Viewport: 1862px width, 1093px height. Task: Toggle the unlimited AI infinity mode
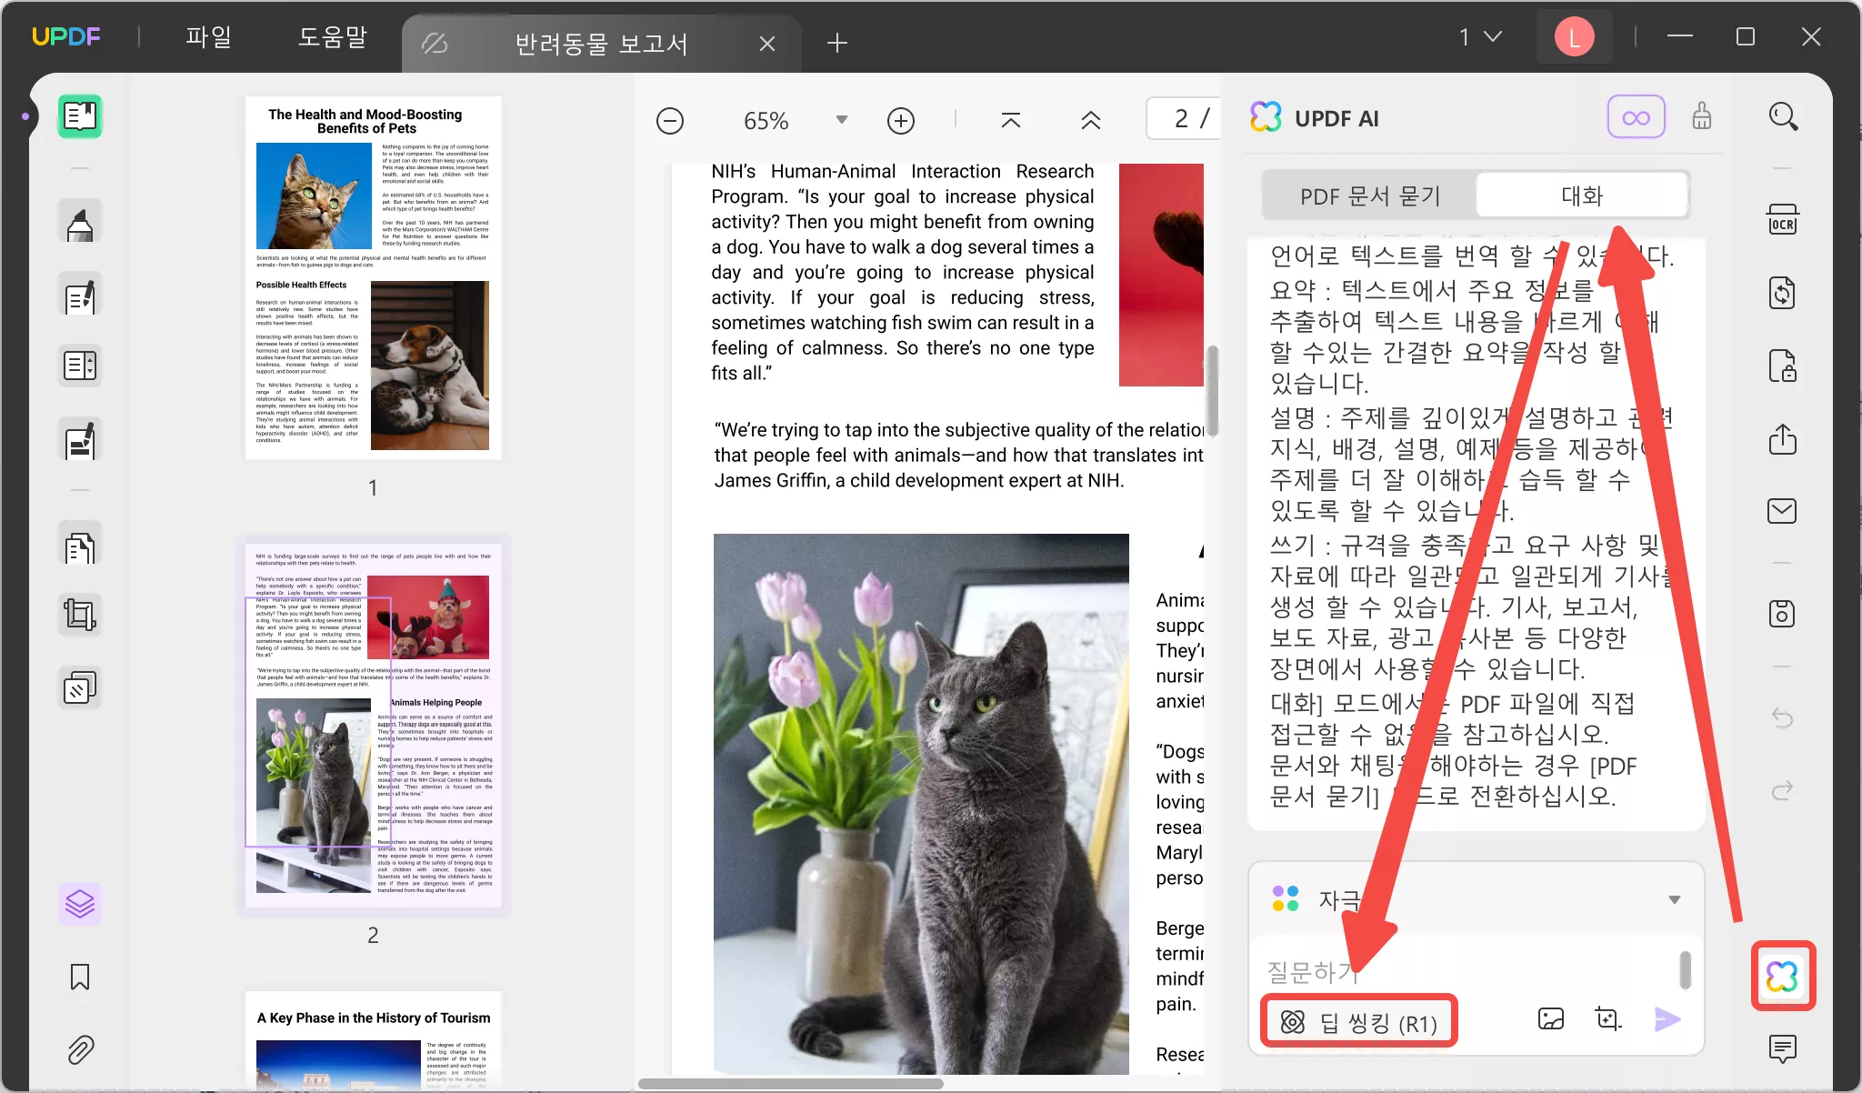pyautogui.click(x=1636, y=116)
